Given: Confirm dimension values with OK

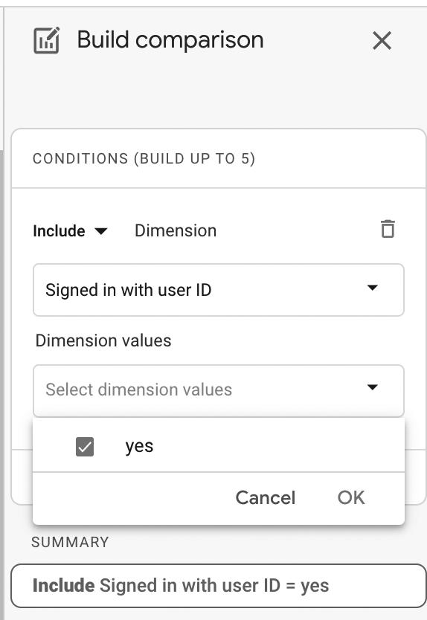Looking at the screenshot, I should coord(351,497).
